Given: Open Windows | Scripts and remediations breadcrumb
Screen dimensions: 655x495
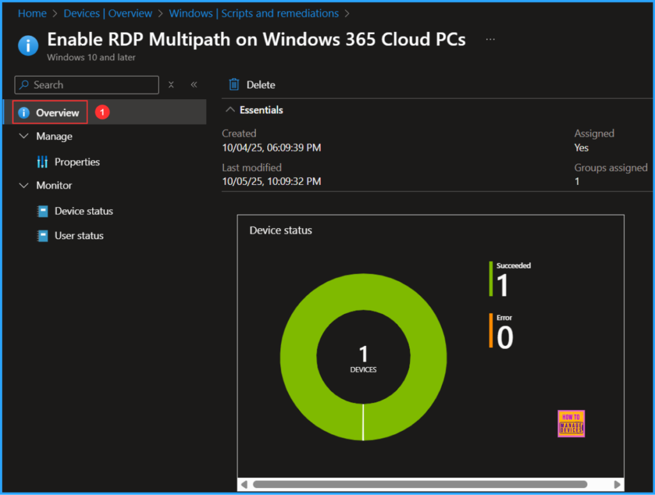Looking at the screenshot, I should click(x=253, y=13).
